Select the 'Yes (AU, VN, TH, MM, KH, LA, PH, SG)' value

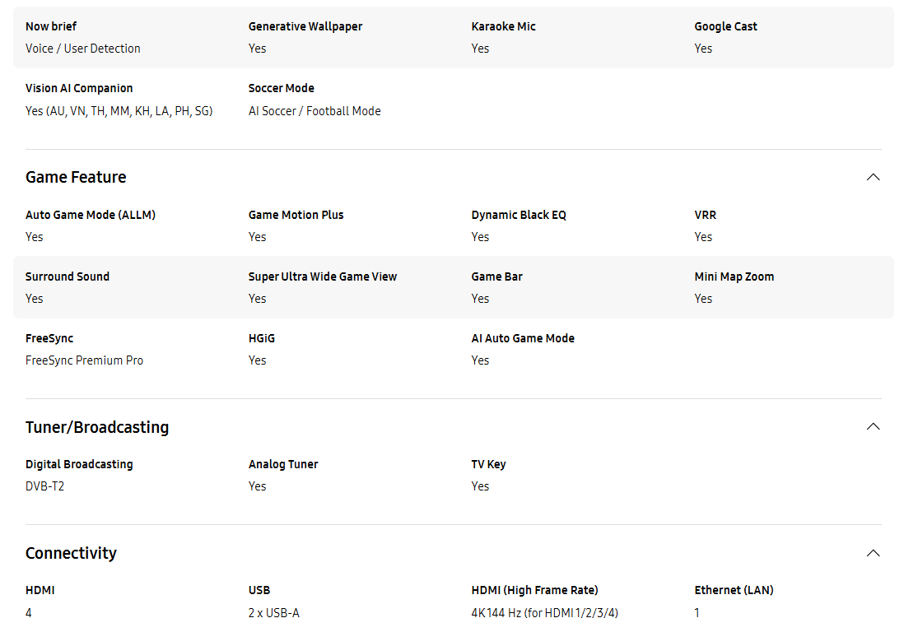(119, 110)
